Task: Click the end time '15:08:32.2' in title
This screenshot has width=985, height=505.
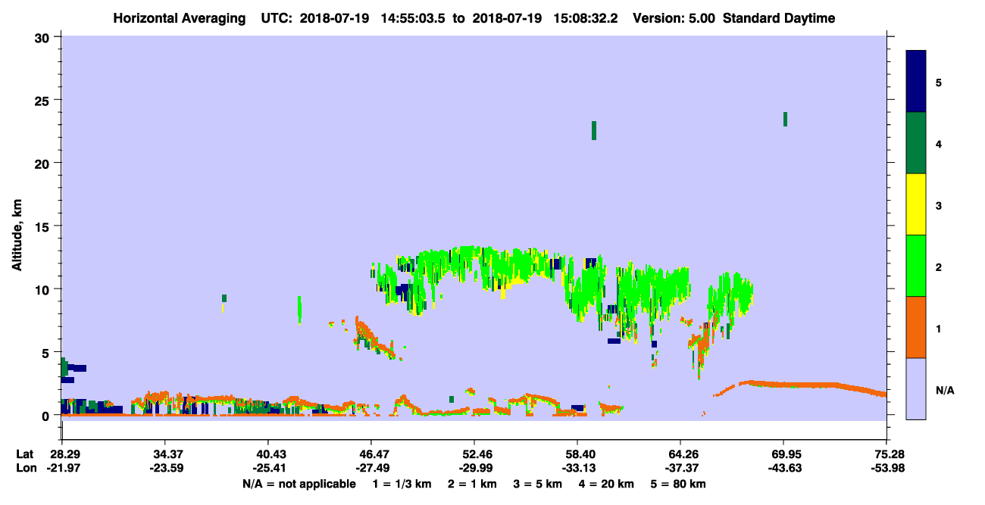Action: pyautogui.click(x=584, y=18)
